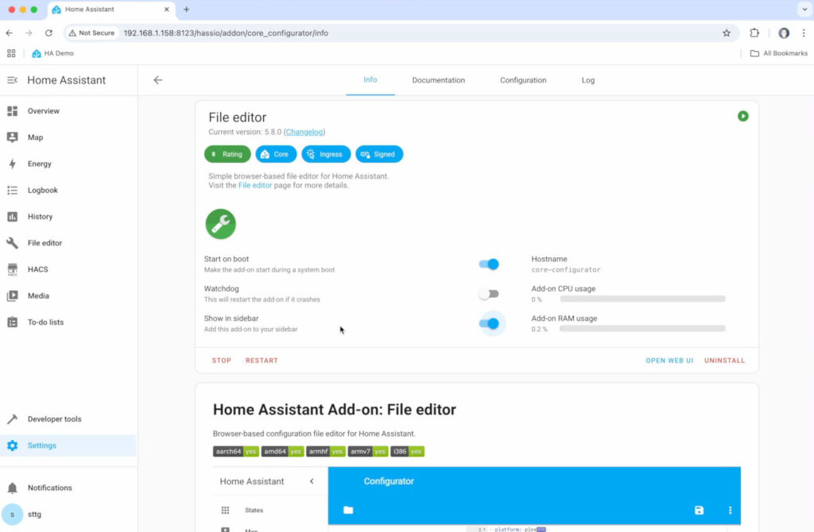Viewport: 814px width, 532px height.
Task: Expand the browser tab search dropdown
Action: 804,10
